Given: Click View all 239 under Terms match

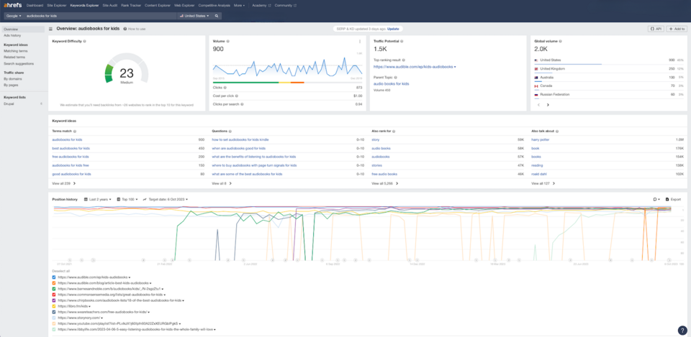Looking at the screenshot, I should (x=64, y=183).
